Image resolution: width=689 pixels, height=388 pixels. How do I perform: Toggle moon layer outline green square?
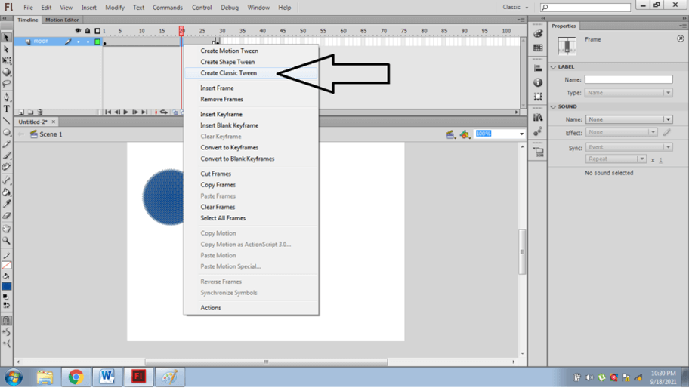click(97, 42)
